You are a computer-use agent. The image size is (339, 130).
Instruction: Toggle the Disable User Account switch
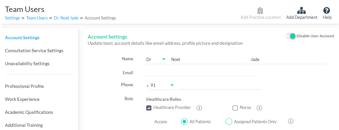pos(290,36)
